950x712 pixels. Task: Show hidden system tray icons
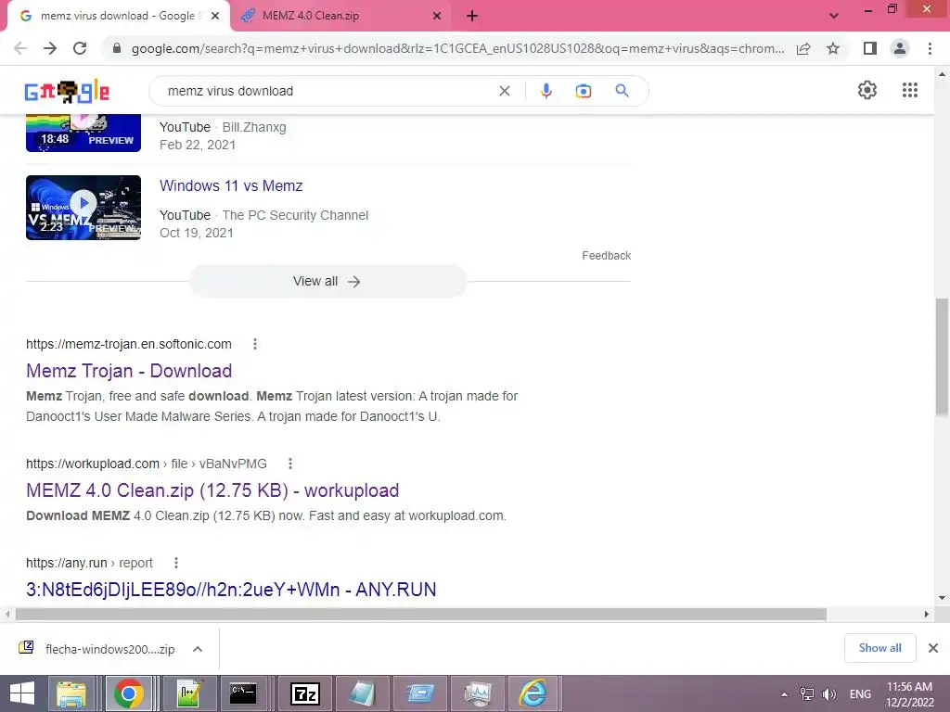(784, 694)
